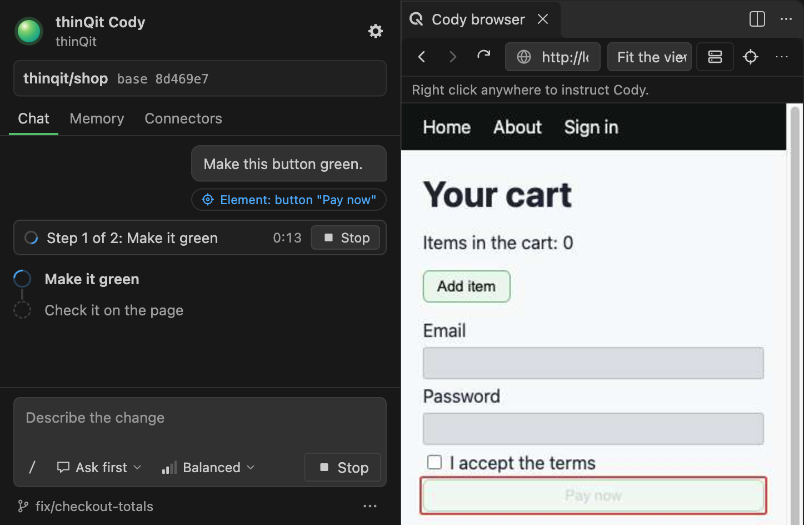Toggle the stacked panels view icon
Screen dimensions: 804x525
(715, 57)
